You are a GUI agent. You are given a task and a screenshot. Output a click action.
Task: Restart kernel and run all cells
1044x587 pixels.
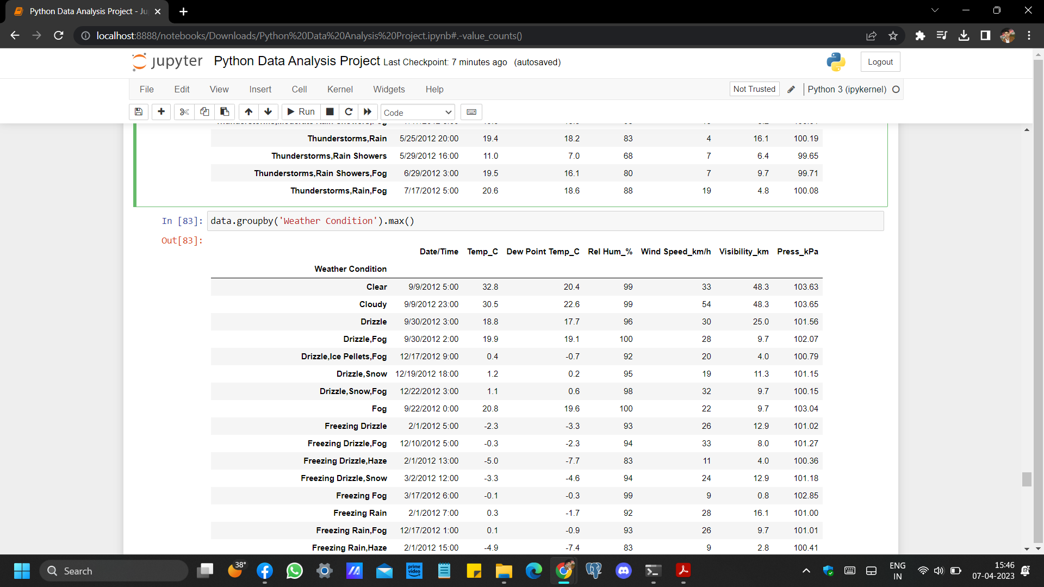(x=368, y=112)
